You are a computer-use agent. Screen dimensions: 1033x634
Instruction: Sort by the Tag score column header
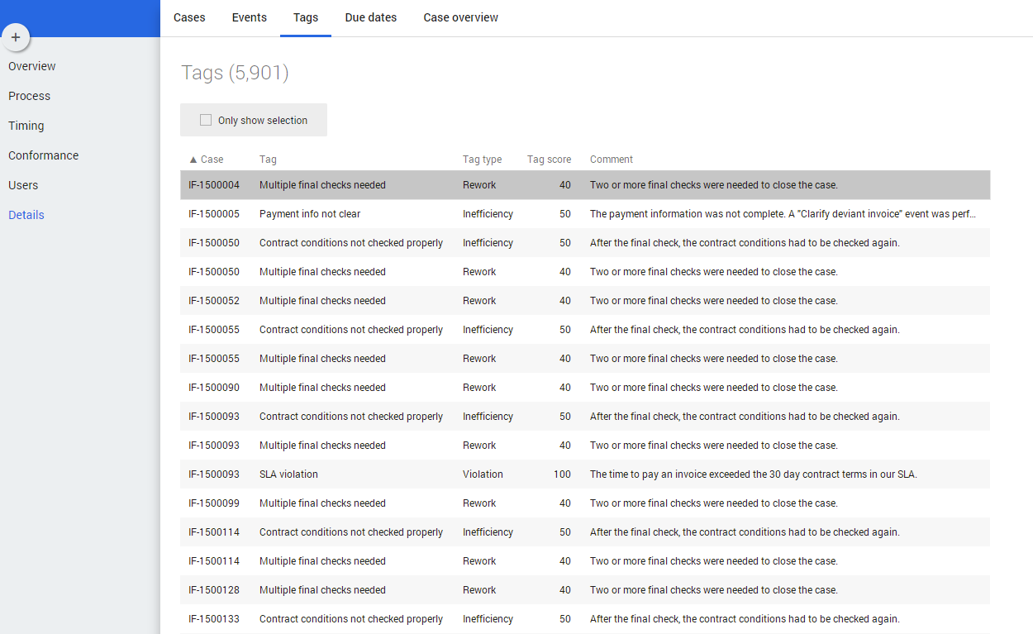point(549,160)
